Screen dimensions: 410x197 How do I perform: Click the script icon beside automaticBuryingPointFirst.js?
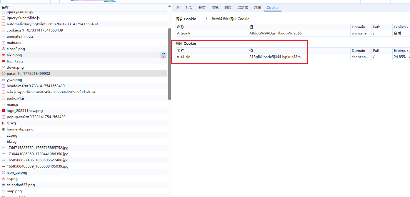click(4, 24)
